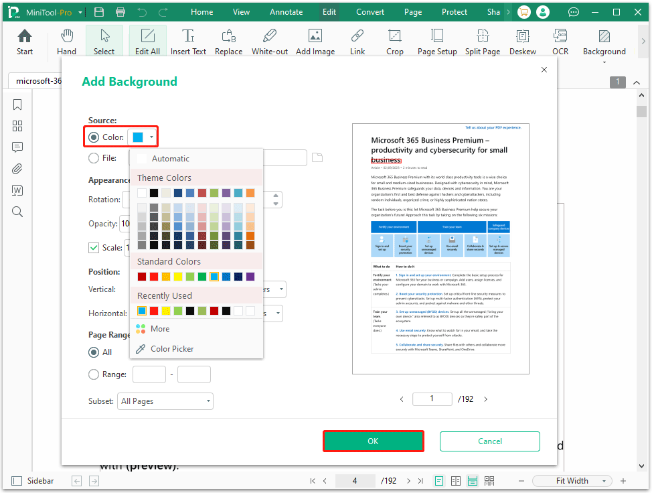Select the Crop tool

pyautogui.click(x=394, y=40)
